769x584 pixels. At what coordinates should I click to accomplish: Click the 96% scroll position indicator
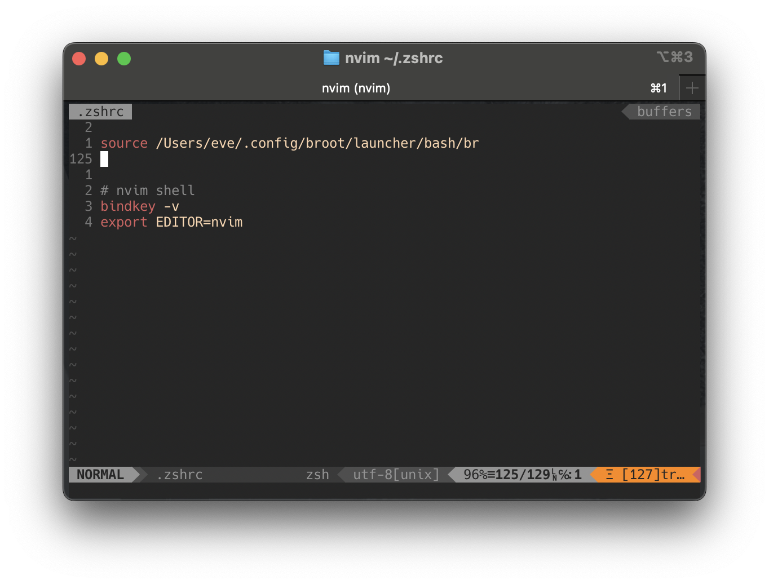[474, 474]
